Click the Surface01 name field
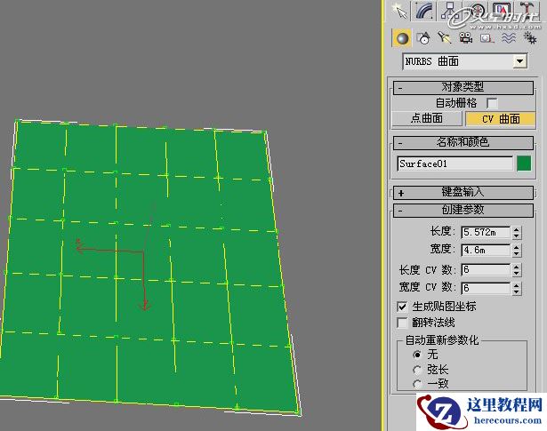 [454, 164]
